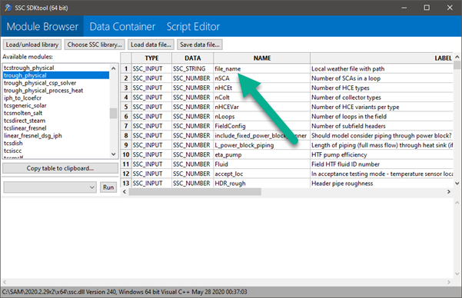Viewport: 462px width, 298px height.
Task: Click Load data file button
Action: click(x=151, y=45)
